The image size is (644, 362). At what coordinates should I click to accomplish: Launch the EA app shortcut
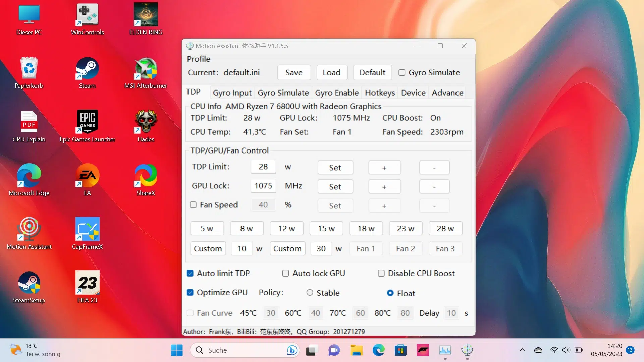click(87, 180)
